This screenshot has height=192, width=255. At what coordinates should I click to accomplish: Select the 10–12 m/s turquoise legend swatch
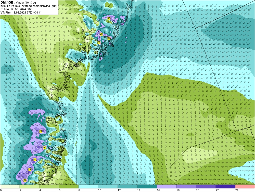(x=108, y=186)
